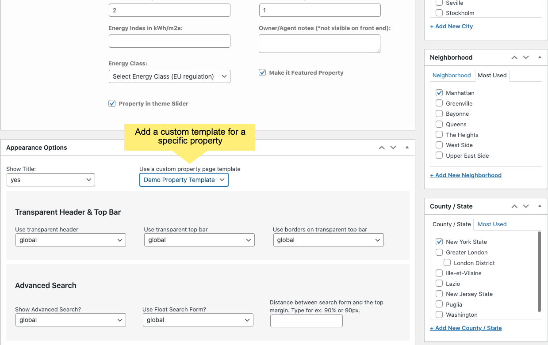The image size is (548, 345).
Task: Check the Washington state
Action: click(439, 315)
